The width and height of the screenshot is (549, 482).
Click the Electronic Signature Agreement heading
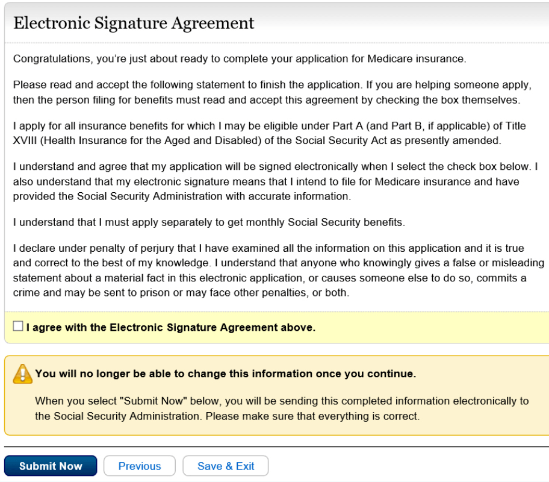(134, 23)
